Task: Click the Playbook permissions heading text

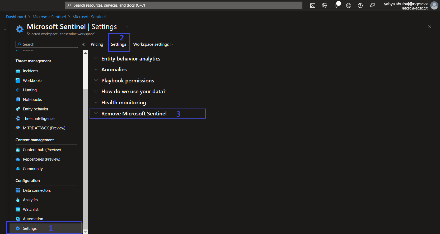Action: click(x=128, y=81)
